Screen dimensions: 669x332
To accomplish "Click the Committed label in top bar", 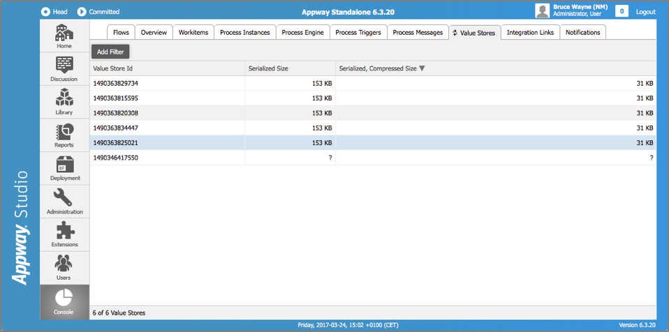I will pos(104,12).
